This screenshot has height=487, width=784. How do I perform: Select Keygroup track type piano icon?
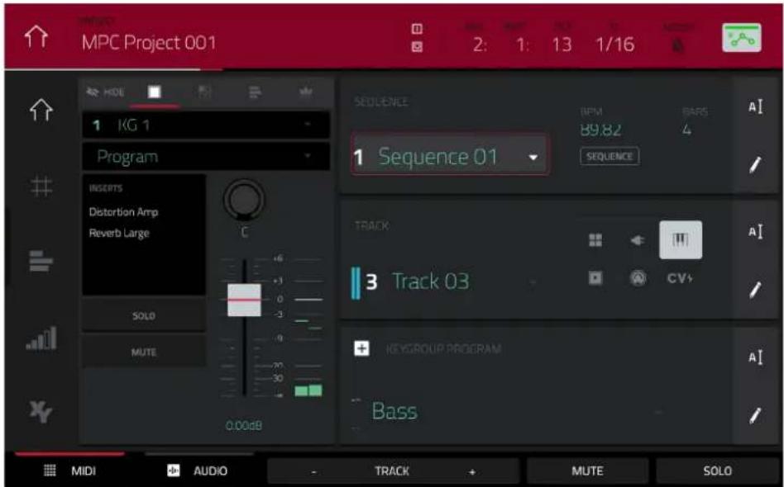681,240
